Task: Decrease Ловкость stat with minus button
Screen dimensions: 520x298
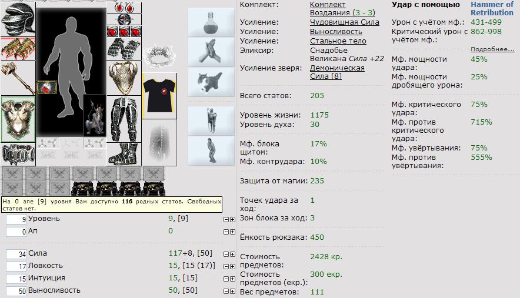Action: click(x=226, y=266)
